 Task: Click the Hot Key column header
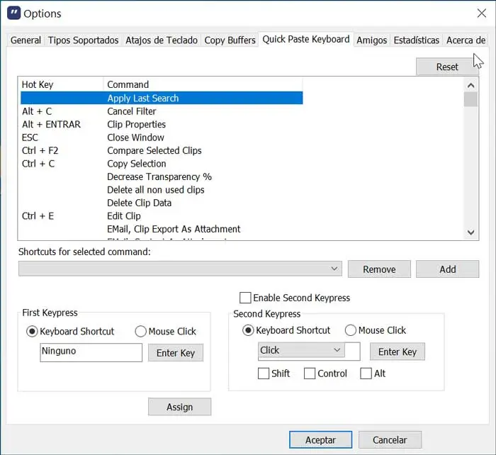click(60, 84)
